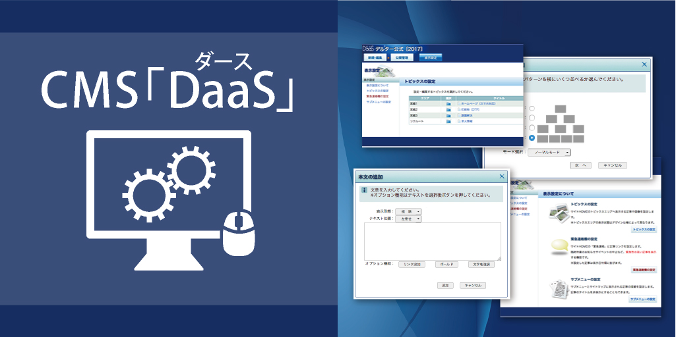Select the four-column pattern radio button
The image size is (676, 337).
click(x=532, y=138)
